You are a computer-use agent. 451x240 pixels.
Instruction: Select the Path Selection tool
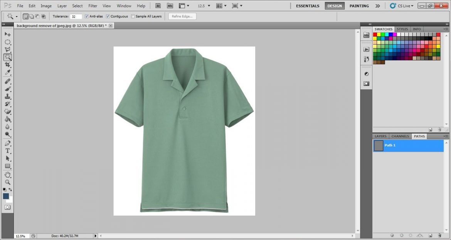[x=7, y=158]
